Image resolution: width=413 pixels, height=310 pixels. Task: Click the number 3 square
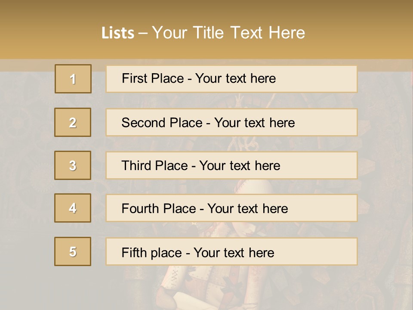73,165
